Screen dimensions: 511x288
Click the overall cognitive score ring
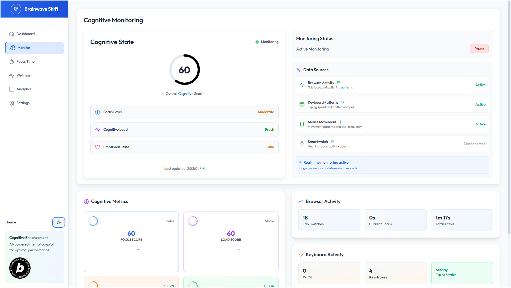pyautogui.click(x=184, y=70)
